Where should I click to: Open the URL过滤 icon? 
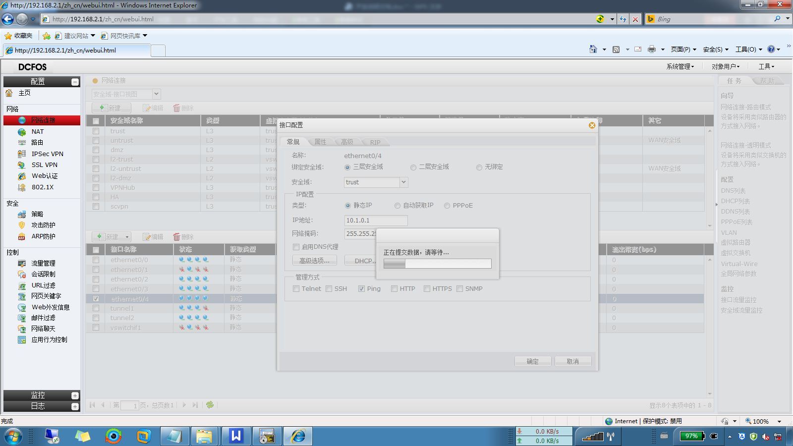tap(22, 286)
